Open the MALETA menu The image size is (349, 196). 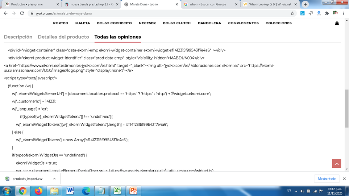[83, 23]
